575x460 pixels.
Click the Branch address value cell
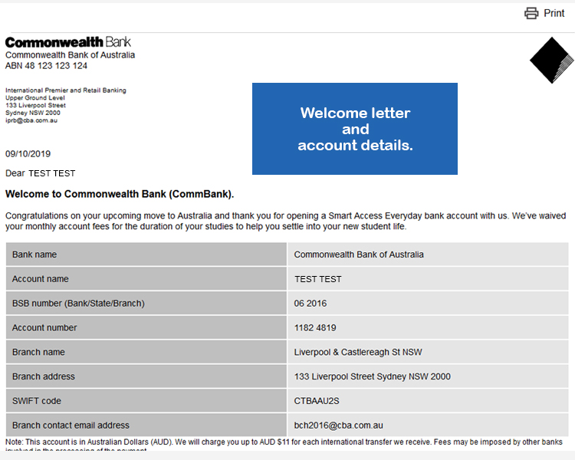tap(372, 376)
